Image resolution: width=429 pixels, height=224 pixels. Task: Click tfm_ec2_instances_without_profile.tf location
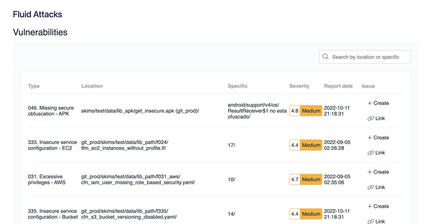point(124,145)
